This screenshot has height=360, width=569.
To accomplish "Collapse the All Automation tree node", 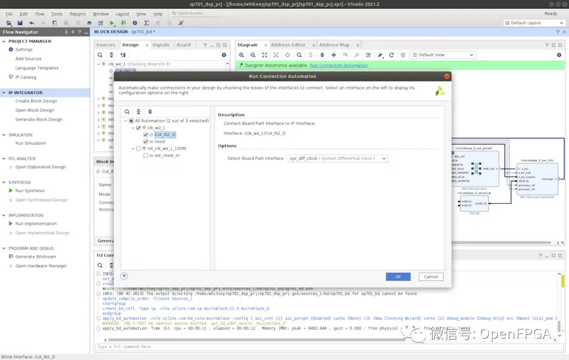I will pyautogui.click(x=126, y=121).
